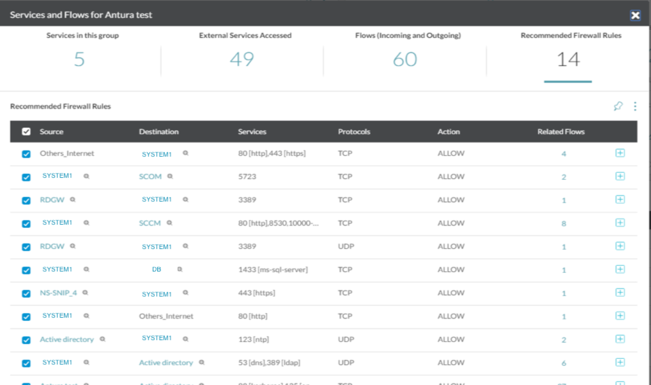
Task: Expand the SYSTEM1 to Others_Internet rule
Action: 620,316
